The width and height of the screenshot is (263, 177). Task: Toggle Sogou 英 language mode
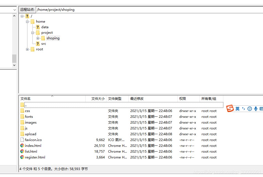tap(238, 109)
